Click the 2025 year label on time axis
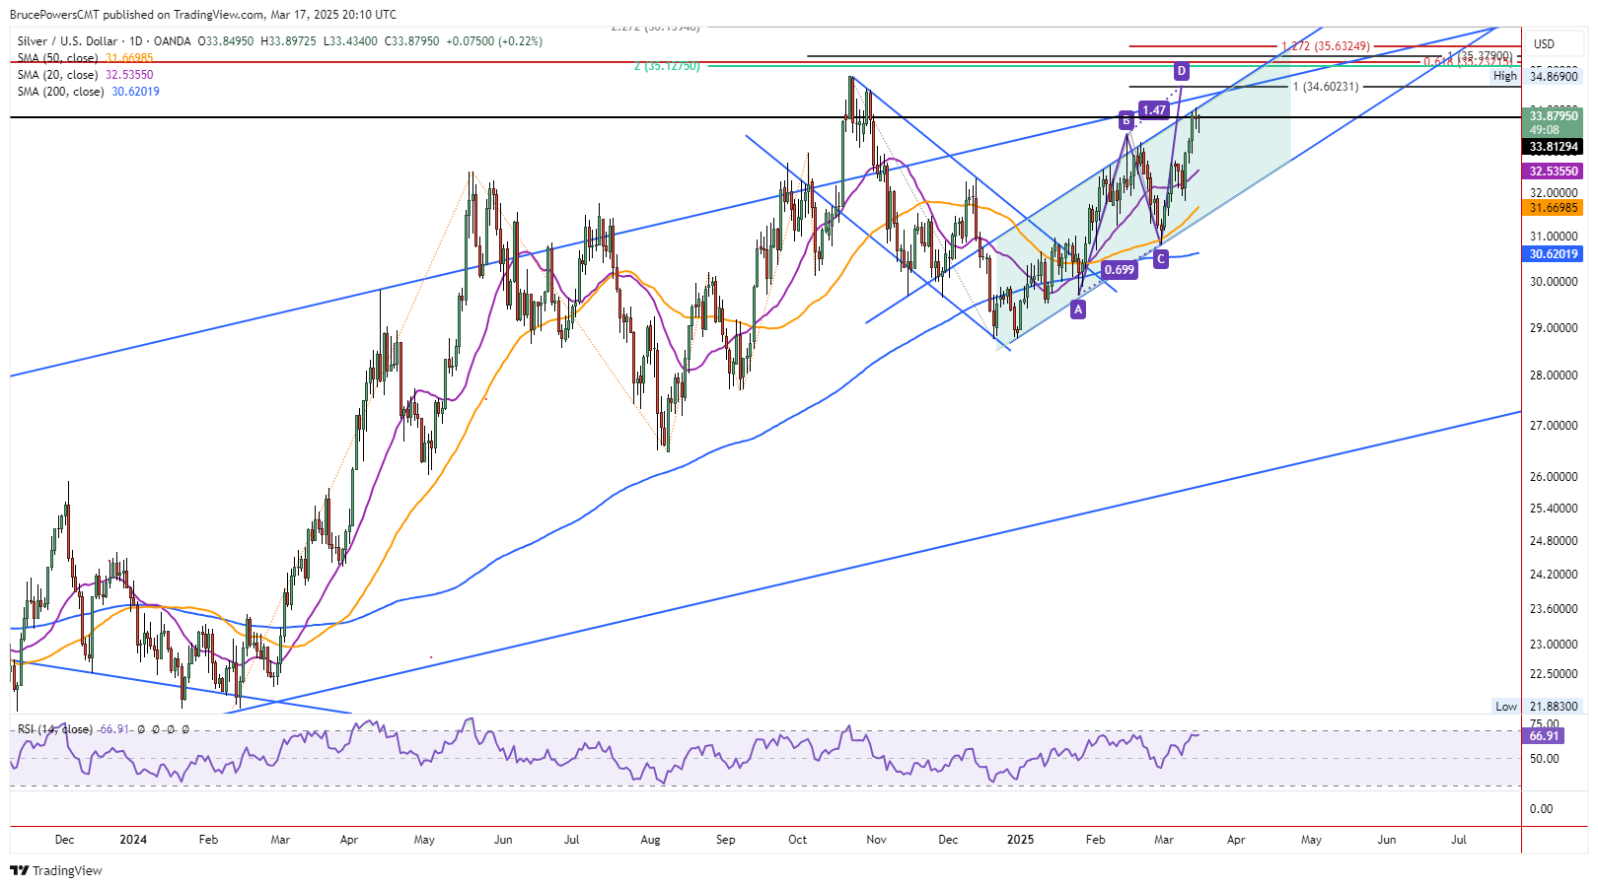This screenshot has width=1598, height=888. (1020, 840)
